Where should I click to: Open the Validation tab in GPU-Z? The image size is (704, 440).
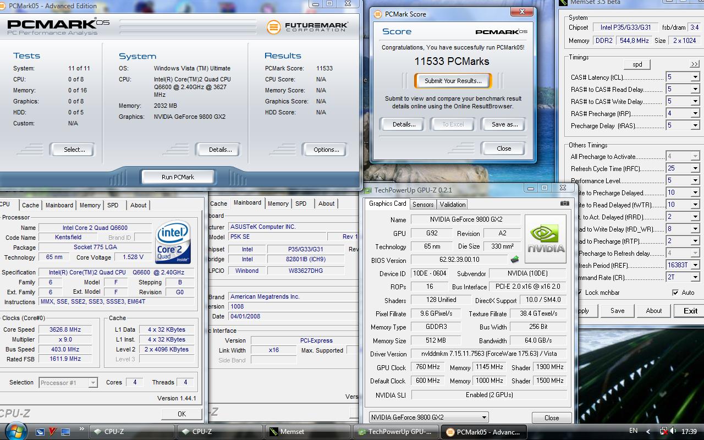453,205
